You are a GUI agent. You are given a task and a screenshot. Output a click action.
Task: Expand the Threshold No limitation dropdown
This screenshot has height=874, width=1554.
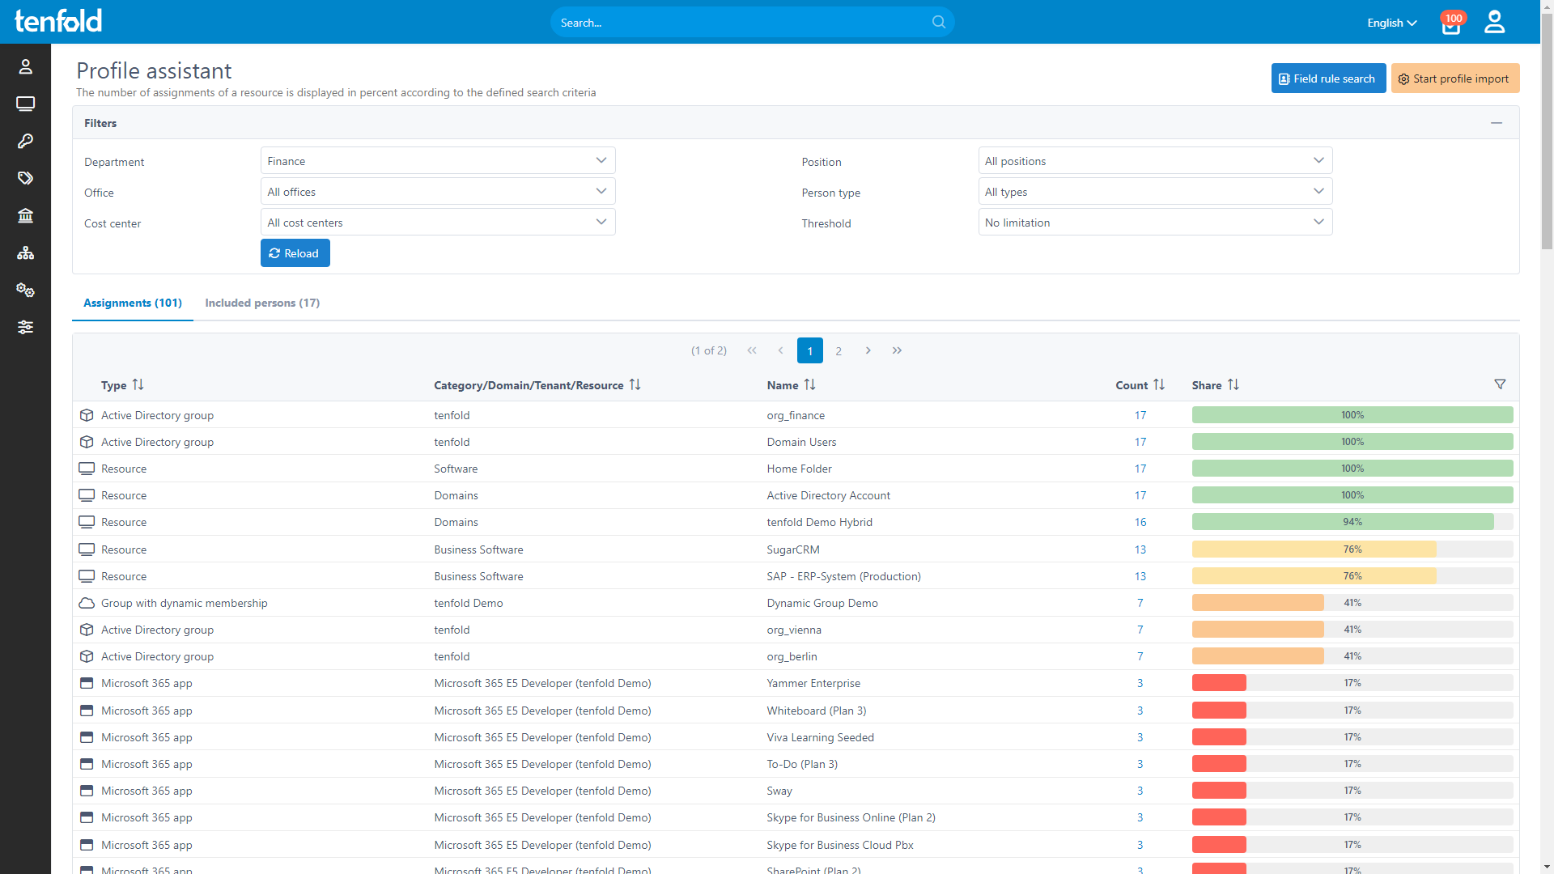click(x=1155, y=223)
